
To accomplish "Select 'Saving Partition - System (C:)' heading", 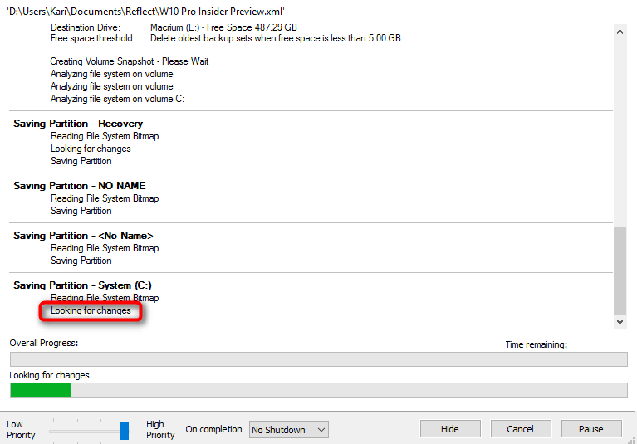I will click(82, 285).
